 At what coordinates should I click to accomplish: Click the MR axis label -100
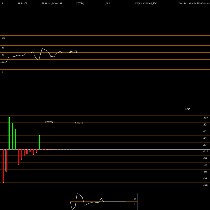[206, 185]
